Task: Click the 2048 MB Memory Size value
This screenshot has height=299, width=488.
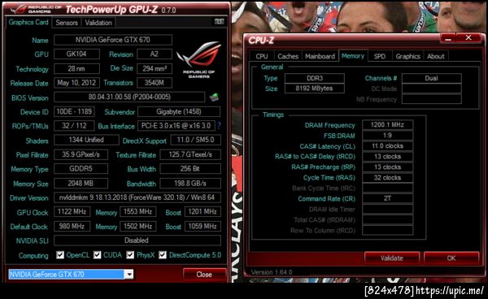Action: coord(81,184)
